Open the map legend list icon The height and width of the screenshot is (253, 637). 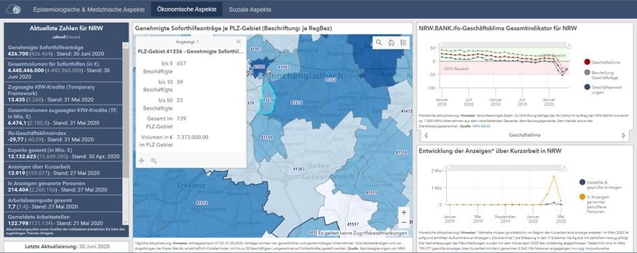coord(403,43)
